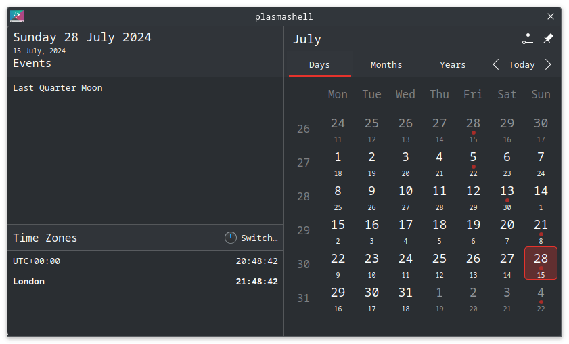Image resolution: width=569 pixels, height=344 pixels.
Task: Choose the London time zone entry
Action: point(145,282)
